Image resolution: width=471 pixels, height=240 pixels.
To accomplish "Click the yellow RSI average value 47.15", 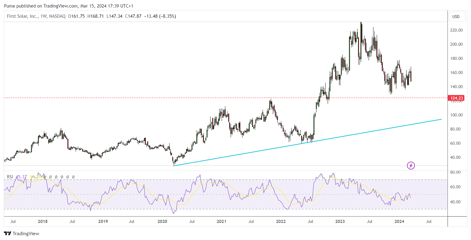I will [x=34, y=177].
